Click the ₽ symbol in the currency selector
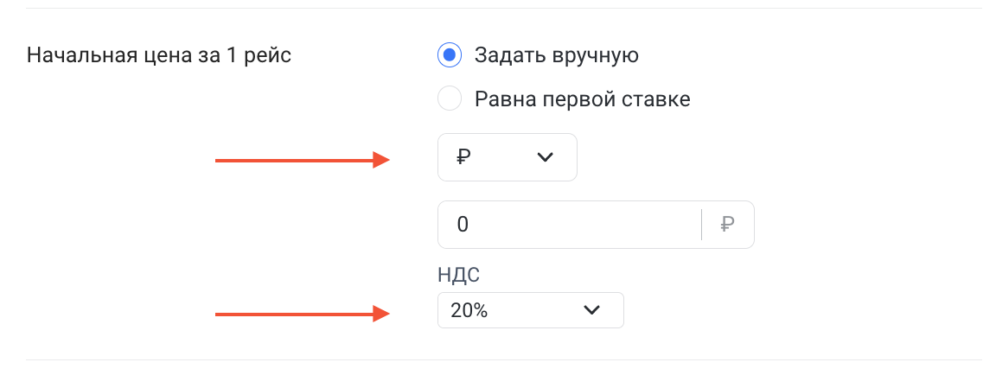The height and width of the screenshot is (375, 996). [x=463, y=157]
